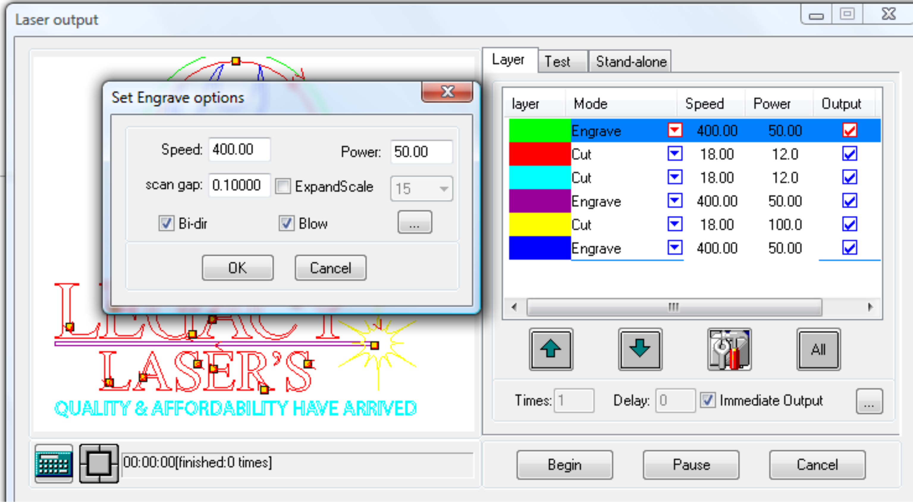The height and width of the screenshot is (502, 913).
Task: Toggle output checkbox for green Engrave layer
Action: click(850, 130)
